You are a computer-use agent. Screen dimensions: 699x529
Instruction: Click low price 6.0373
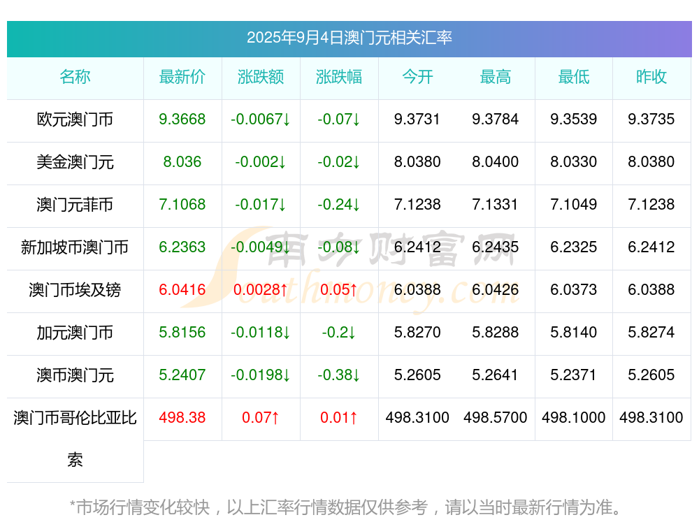[574, 290]
